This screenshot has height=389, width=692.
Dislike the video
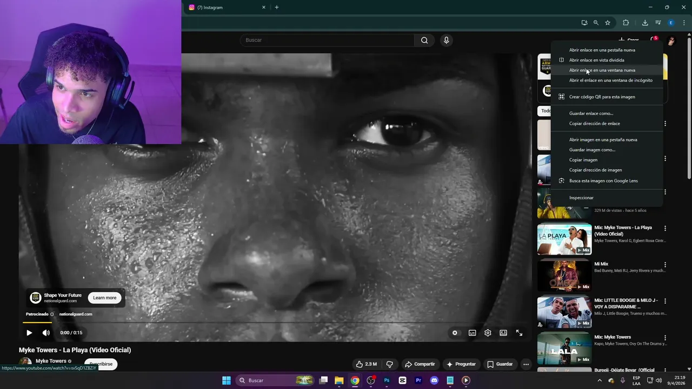[x=389, y=364]
